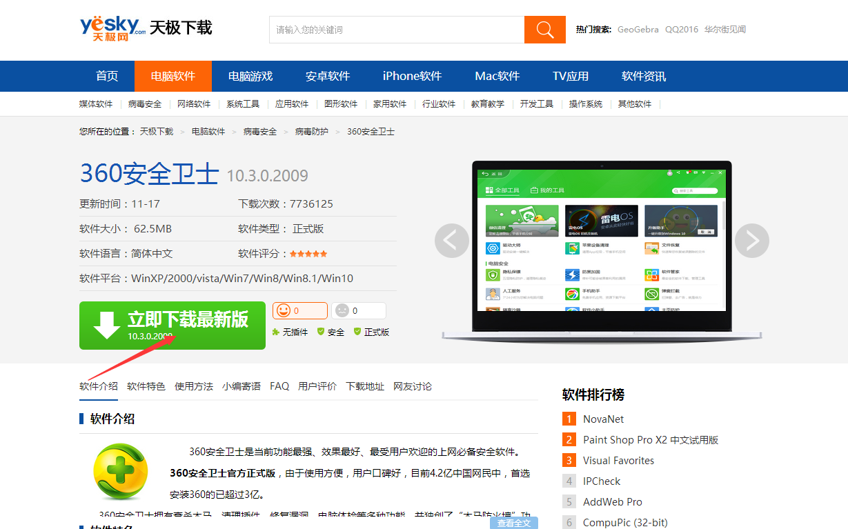This screenshot has height=529, width=848.
Task: Open Paint Shop Pro X2 中文试用版
Action: point(651,440)
